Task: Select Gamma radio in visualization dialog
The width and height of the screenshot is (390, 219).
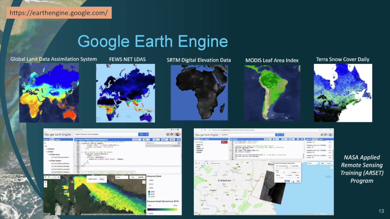Action: coord(287,175)
